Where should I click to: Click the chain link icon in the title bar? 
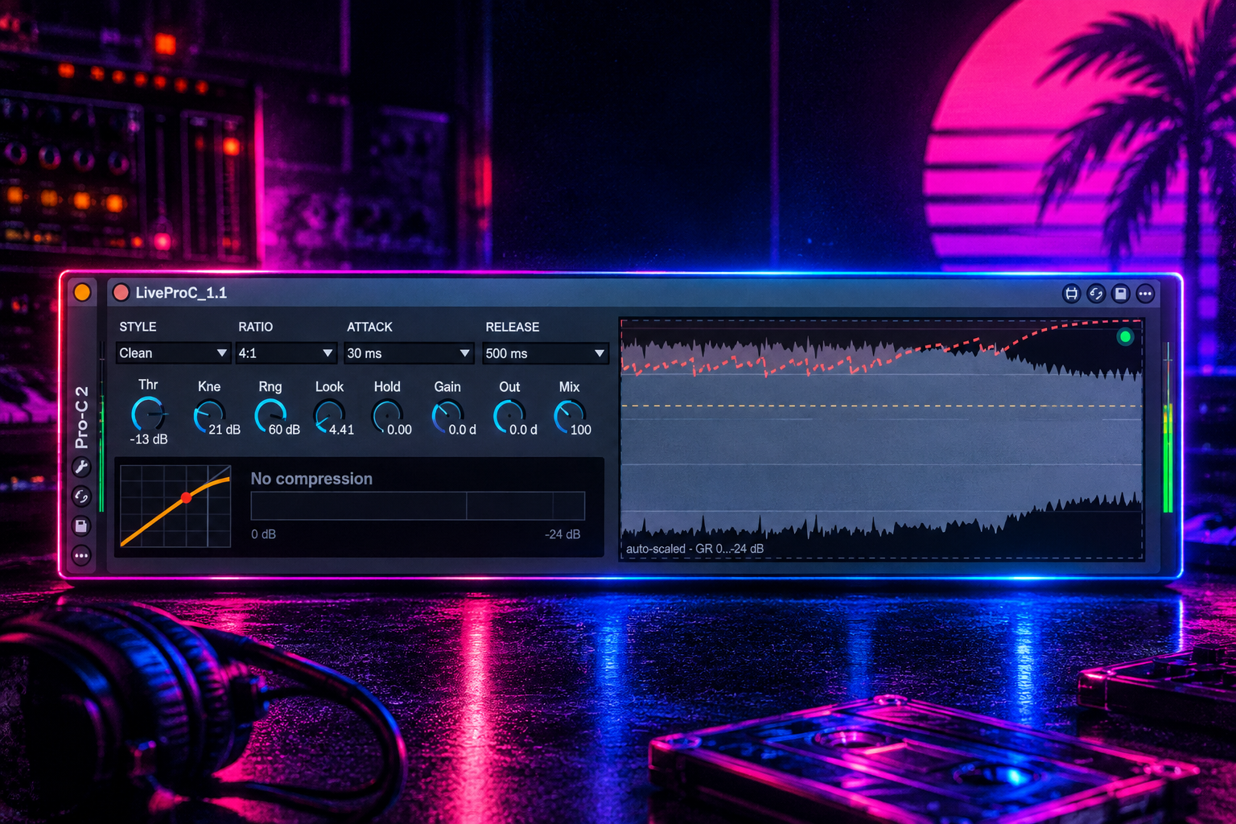1096,294
